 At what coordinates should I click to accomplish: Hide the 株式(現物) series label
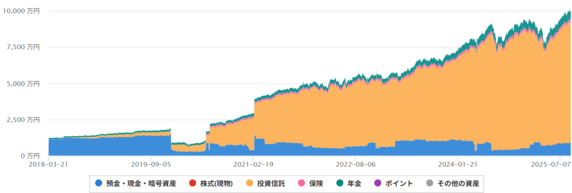pyautogui.click(x=216, y=183)
